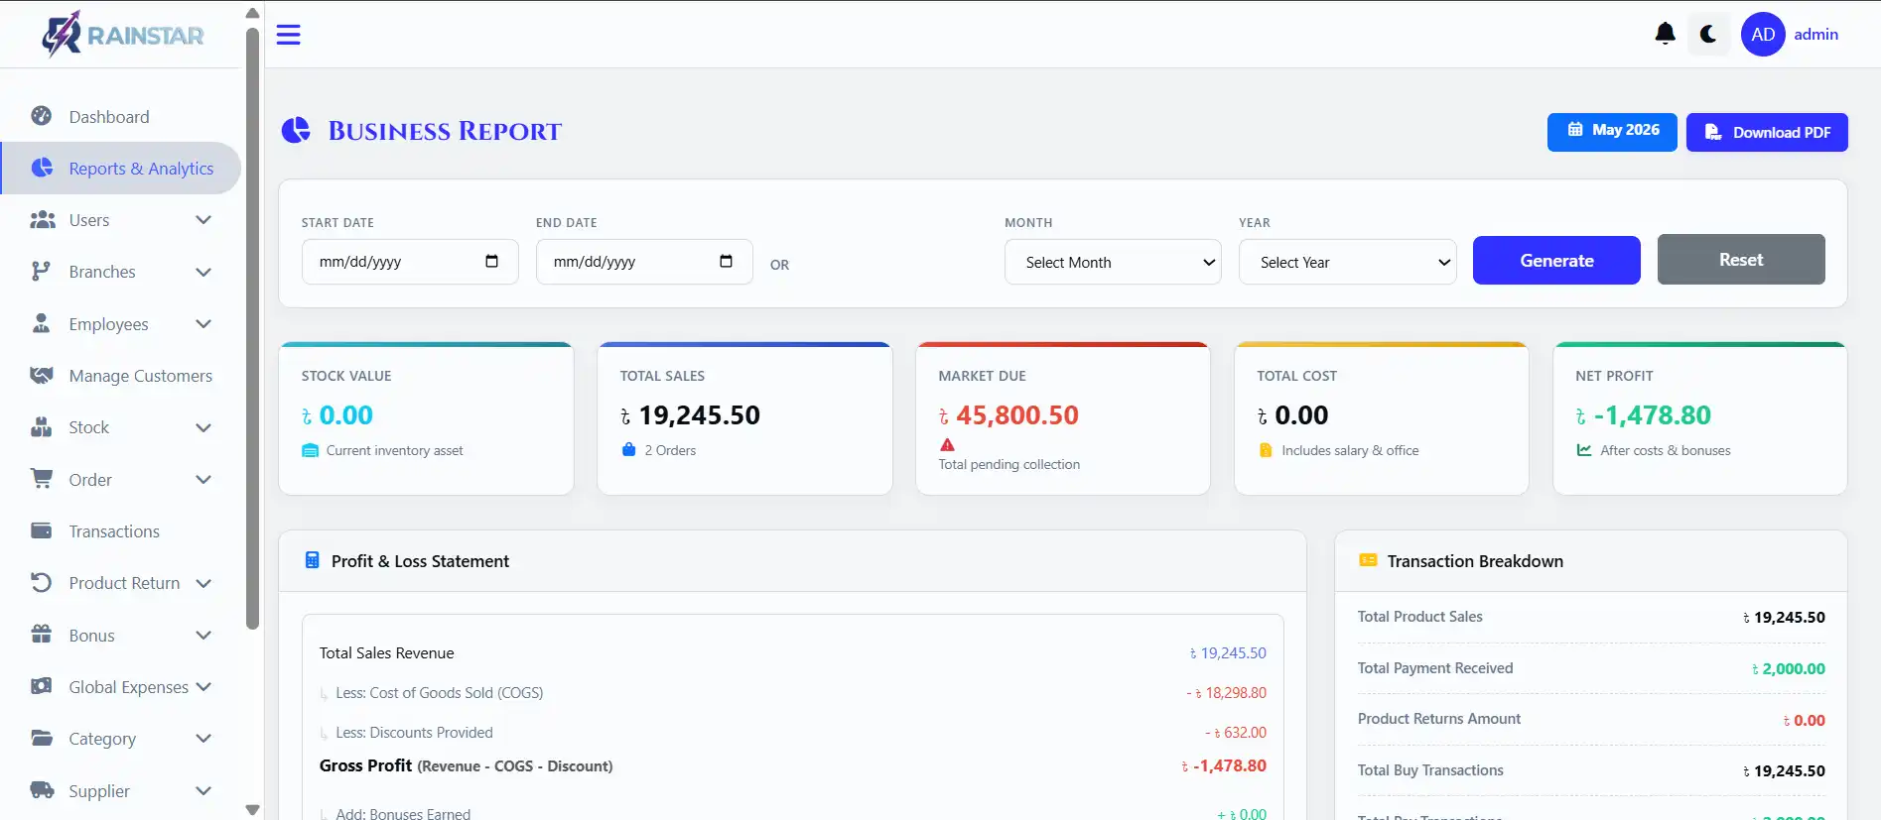Focus the End Date input field

644,262
